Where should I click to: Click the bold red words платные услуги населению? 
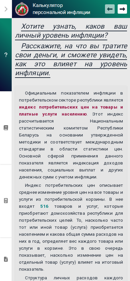53,114
